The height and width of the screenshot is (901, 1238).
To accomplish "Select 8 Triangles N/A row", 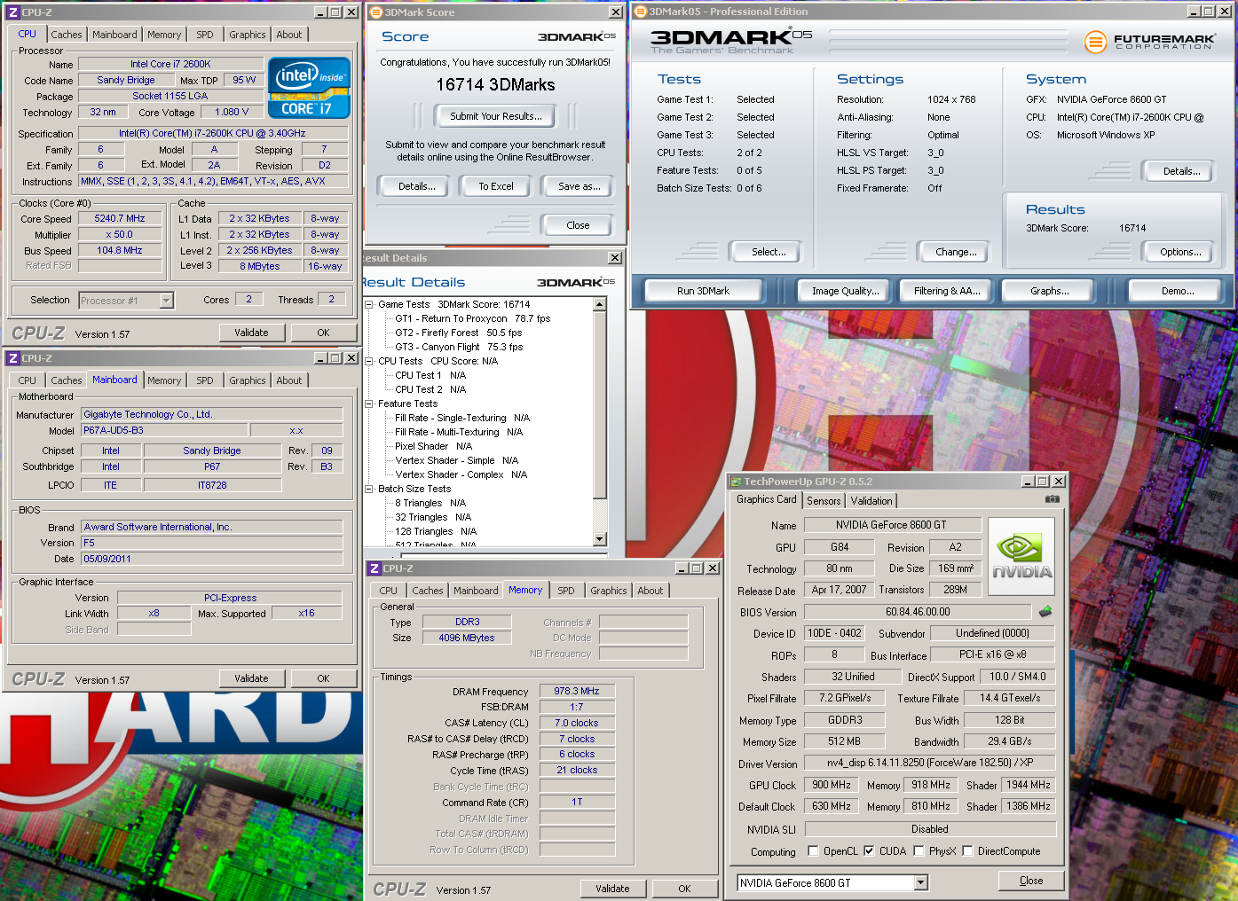I will click(430, 503).
